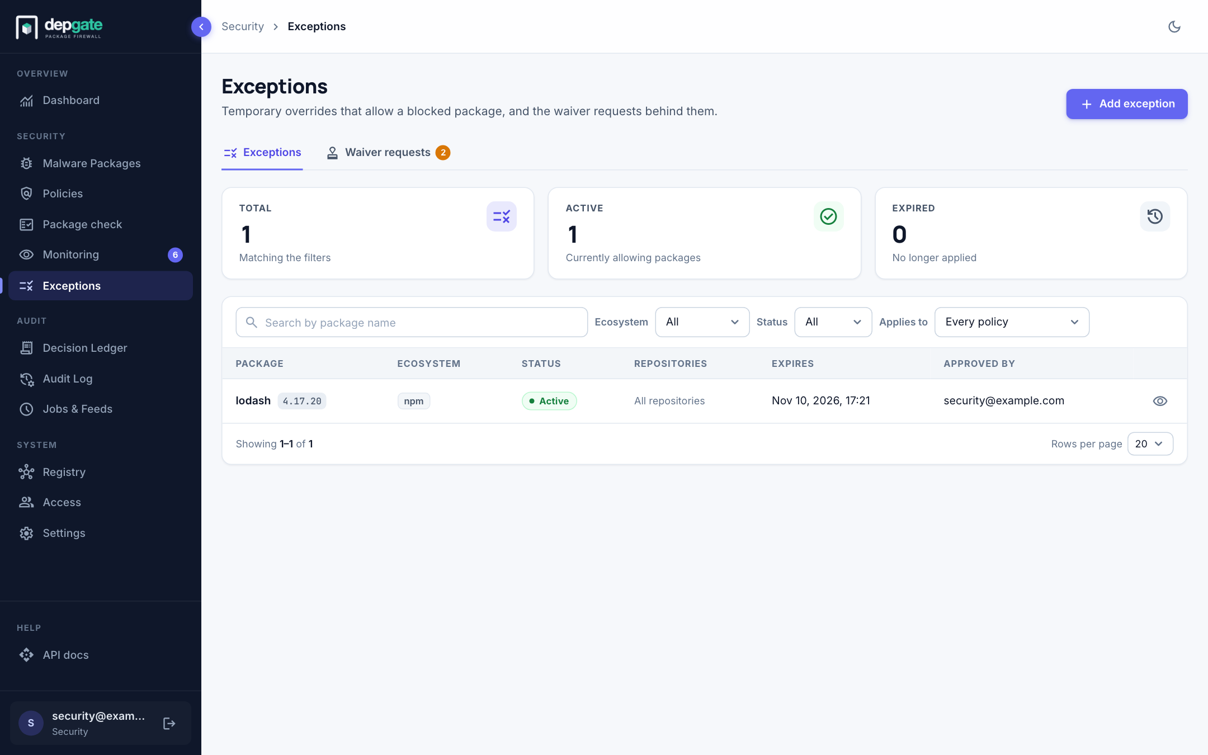Image resolution: width=1208 pixels, height=755 pixels.
Task: Click the Decision Ledger icon
Action: click(26, 348)
